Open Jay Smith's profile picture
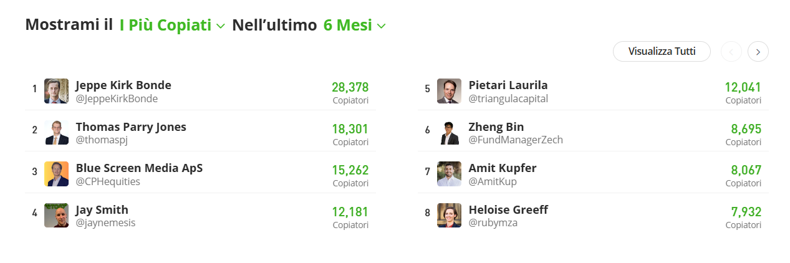790x263 pixels. pos(57,216)
